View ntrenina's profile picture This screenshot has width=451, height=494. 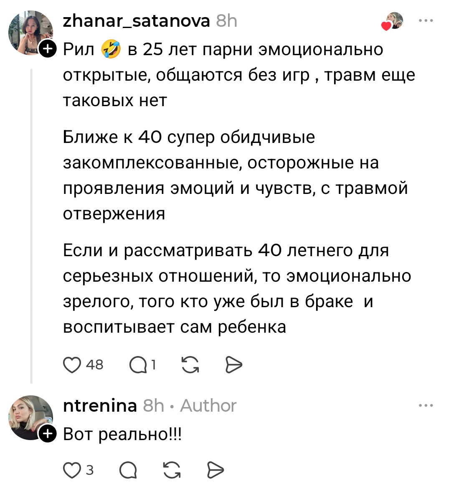click(29, 417)
